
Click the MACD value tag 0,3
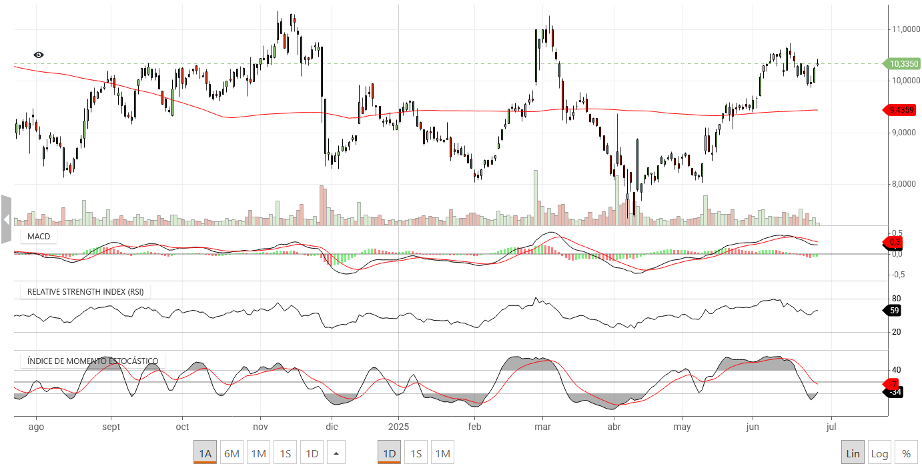click(x=894, y=241)
